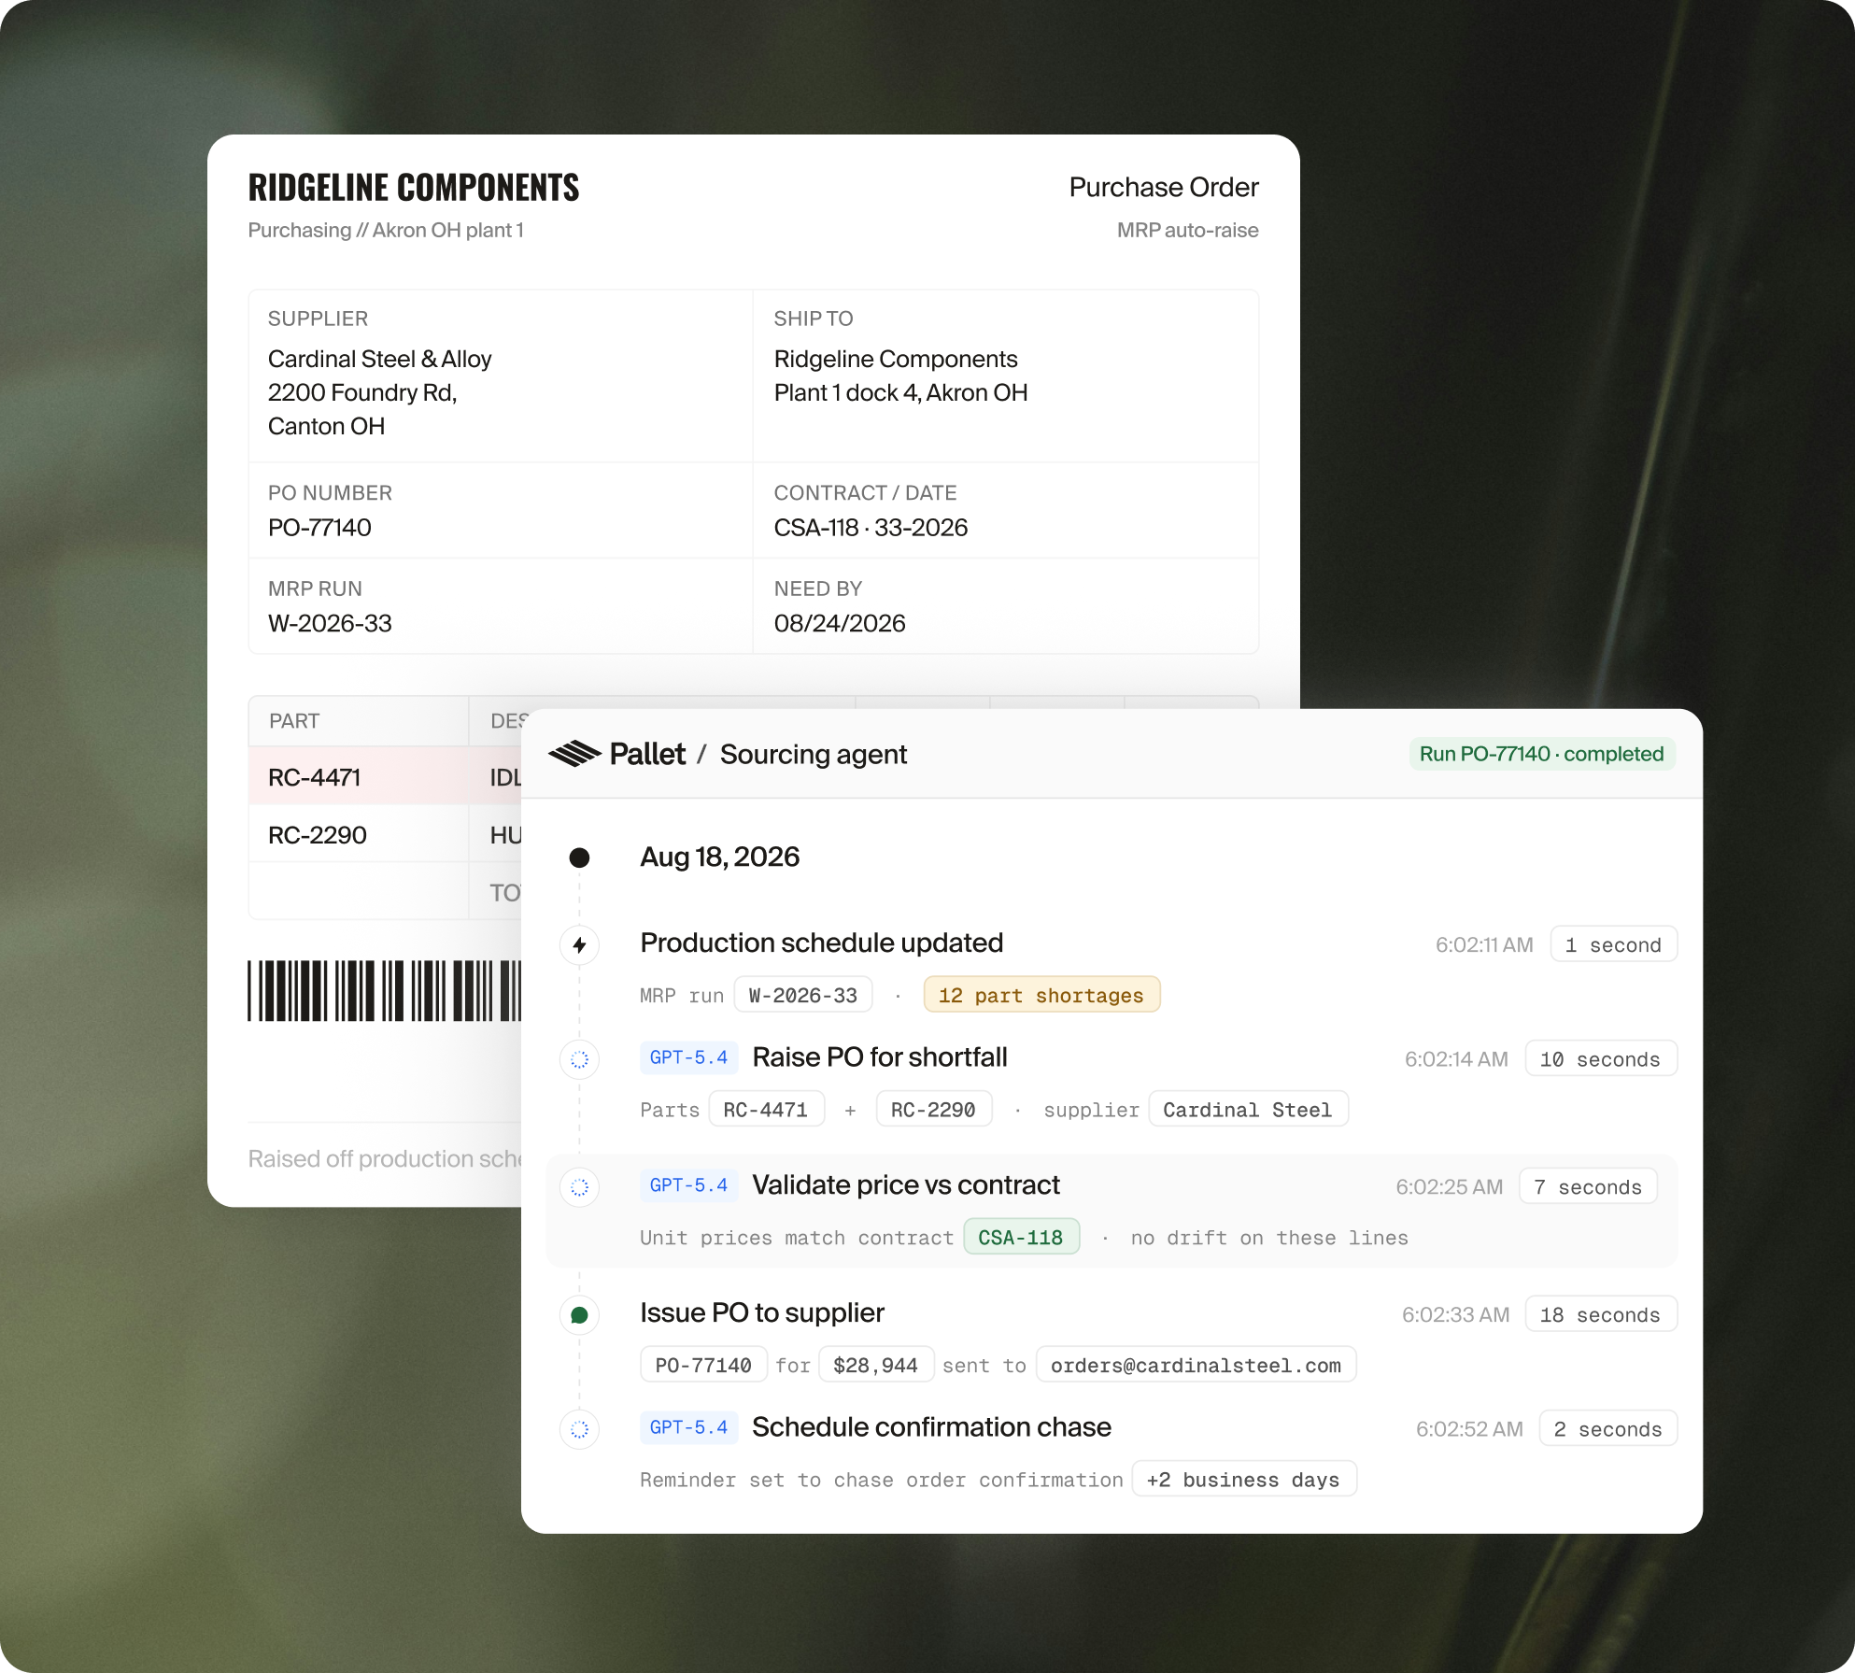Screen dimensions: 1855x1673
Task: Open the Schedule confirmation chase step
Action: click(931, 1427)
